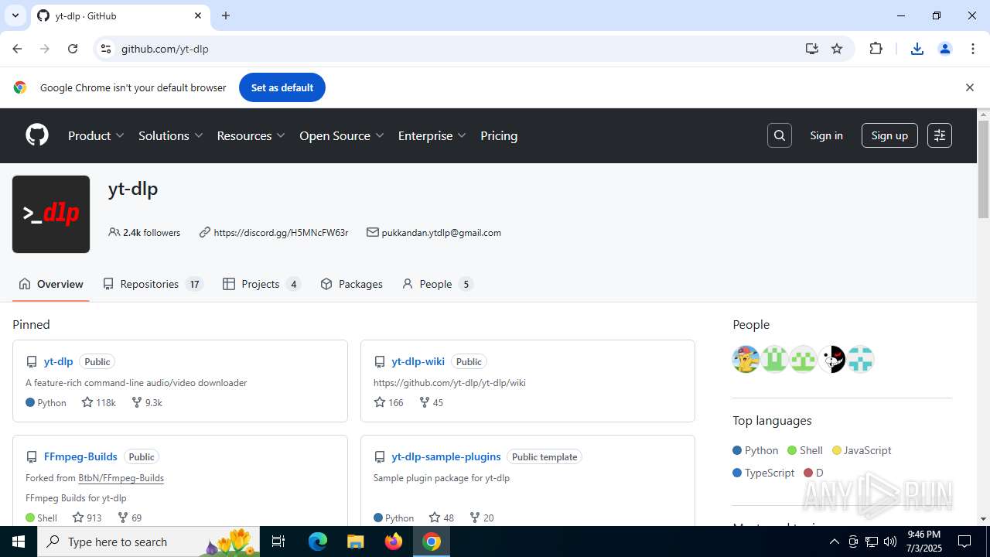View the 9.3k forks of yt-dlp
990x557 pixels.
(x=146, y=402)
